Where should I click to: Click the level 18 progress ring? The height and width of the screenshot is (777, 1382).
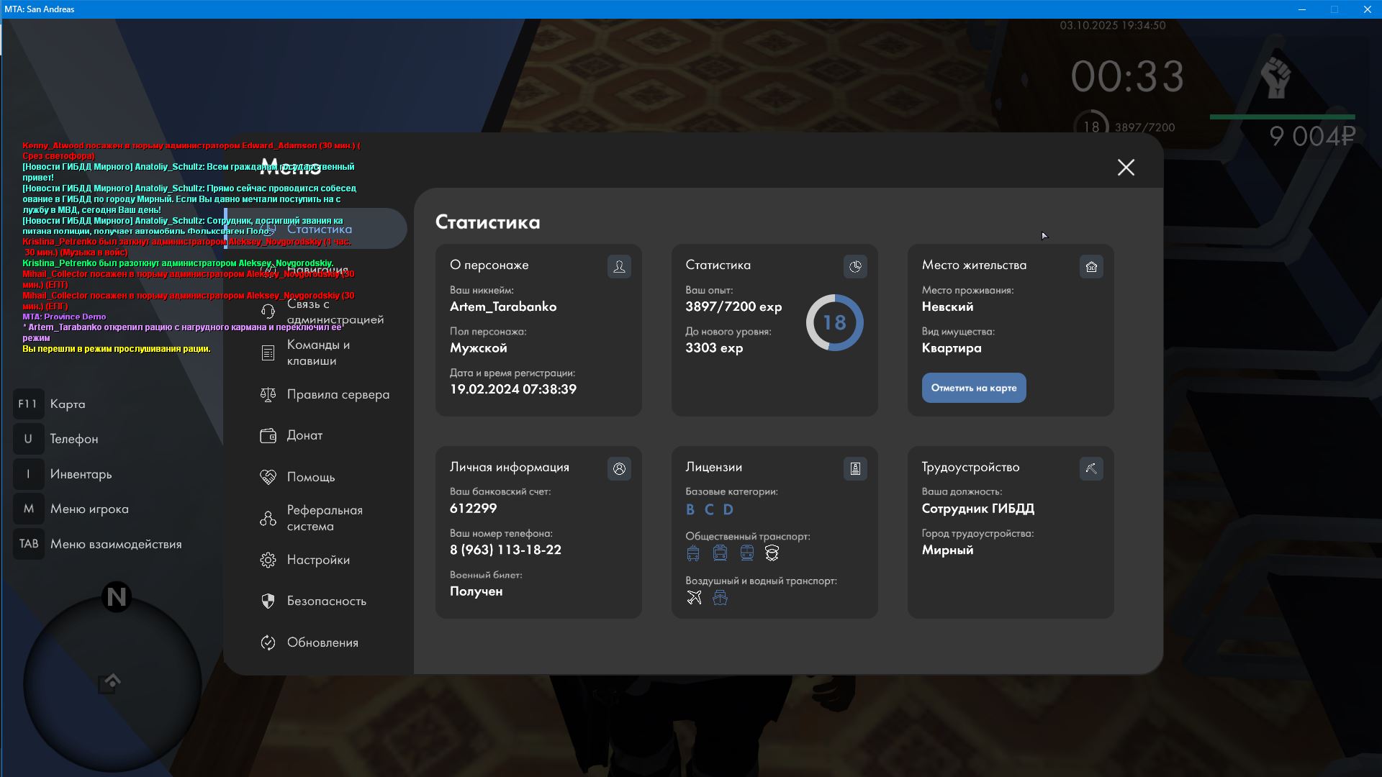[834, 323]
